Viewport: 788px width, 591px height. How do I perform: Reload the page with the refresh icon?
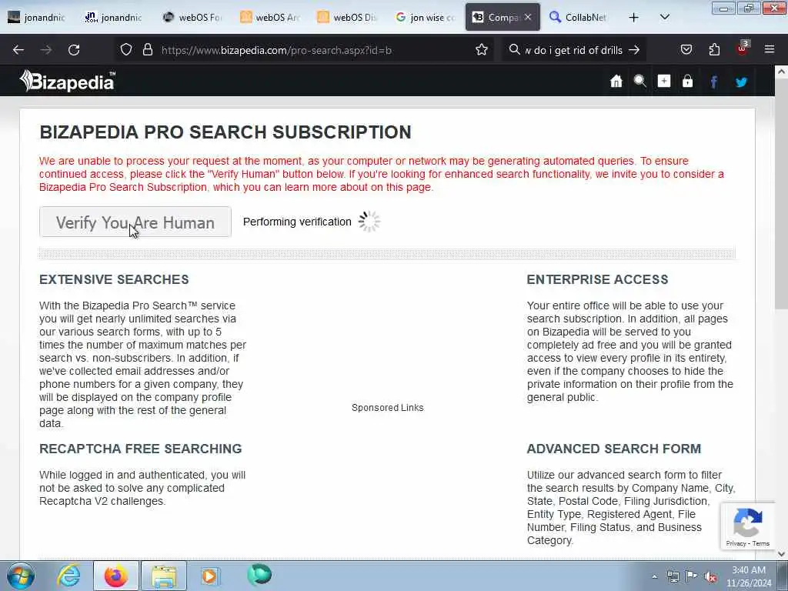(x=74, y=50)
